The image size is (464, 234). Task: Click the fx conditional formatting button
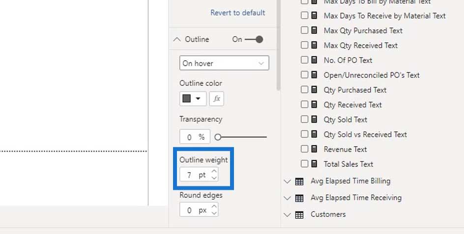(x=217, y=99)
